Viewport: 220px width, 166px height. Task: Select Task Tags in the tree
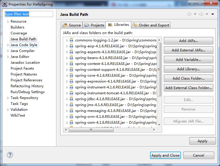19,104
